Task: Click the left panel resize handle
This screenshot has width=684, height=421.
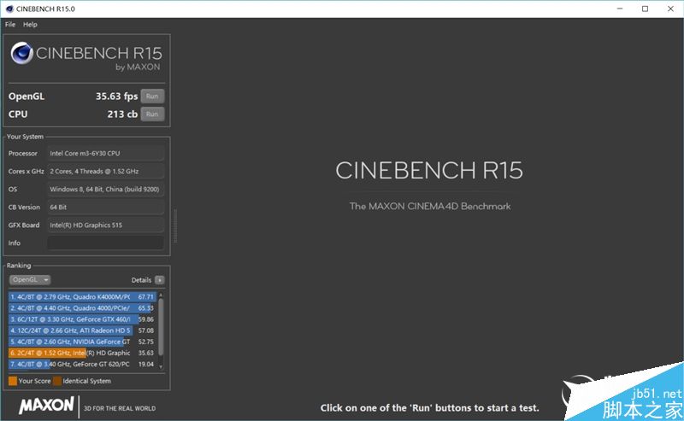Action: (175, 225)
